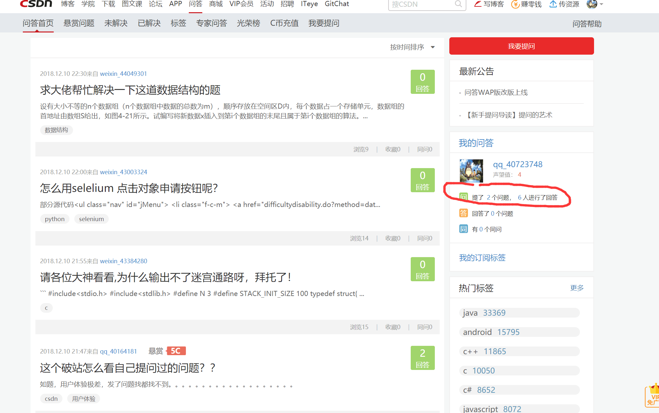Click author link weixin_43003324
The height and width of the screenshot is (413, 659).
(x=124, y=172)
